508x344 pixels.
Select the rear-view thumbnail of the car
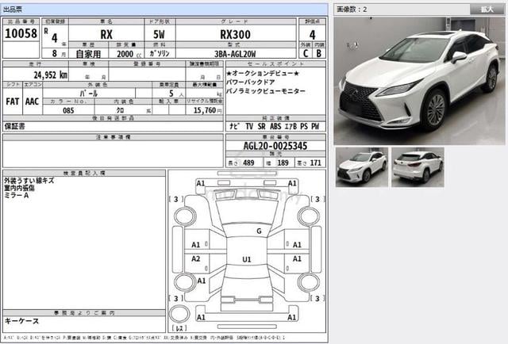coord(418,167)
